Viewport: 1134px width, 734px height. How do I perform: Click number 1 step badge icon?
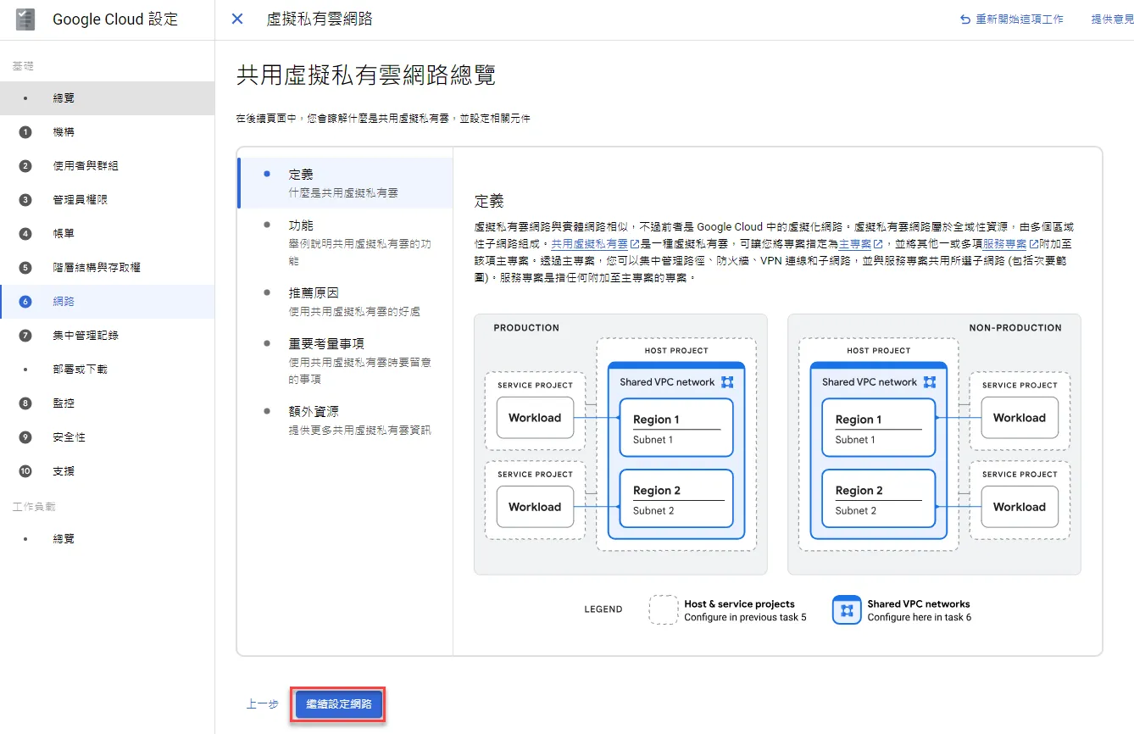point(25,132)
